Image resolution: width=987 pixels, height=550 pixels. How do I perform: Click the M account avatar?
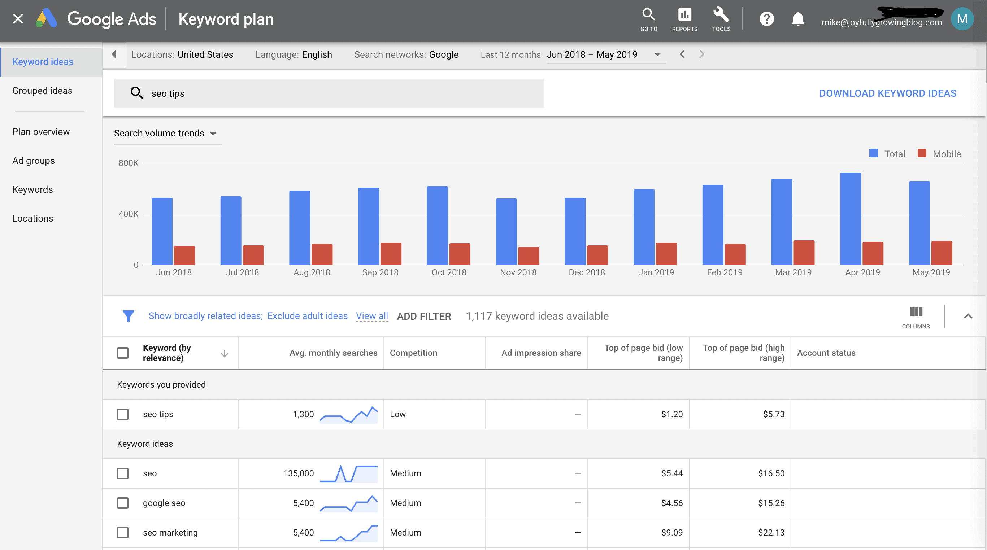click(962, 19)
